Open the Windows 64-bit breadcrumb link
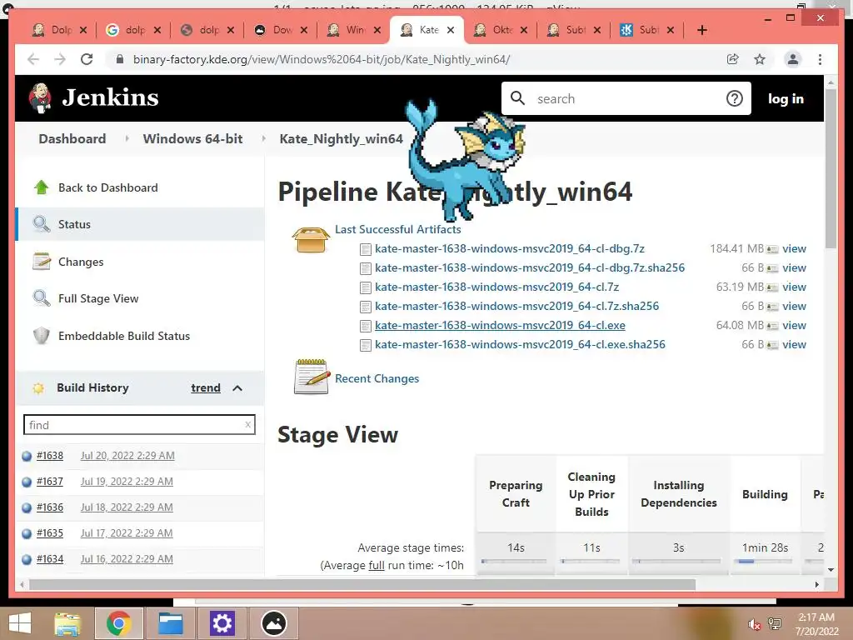Screen dimensions: 853x640 click(192, 139)
